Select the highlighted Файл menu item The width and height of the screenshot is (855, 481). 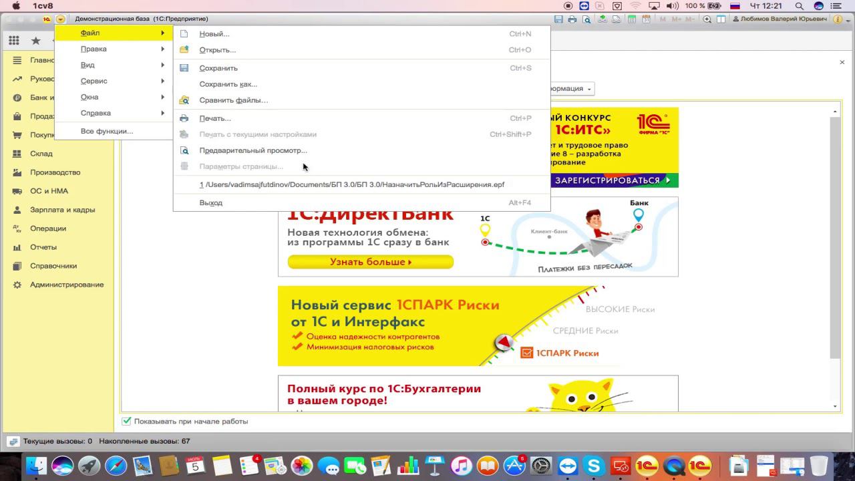[114, 33]
